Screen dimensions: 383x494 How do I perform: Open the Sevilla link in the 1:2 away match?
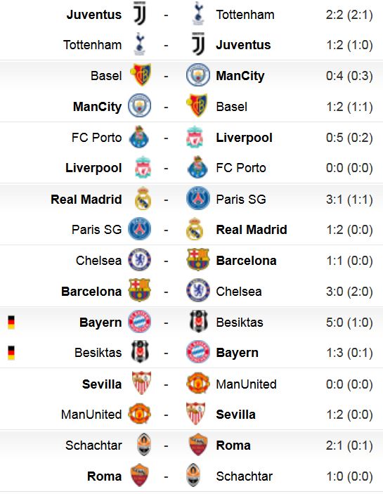[x=235, y=415]
